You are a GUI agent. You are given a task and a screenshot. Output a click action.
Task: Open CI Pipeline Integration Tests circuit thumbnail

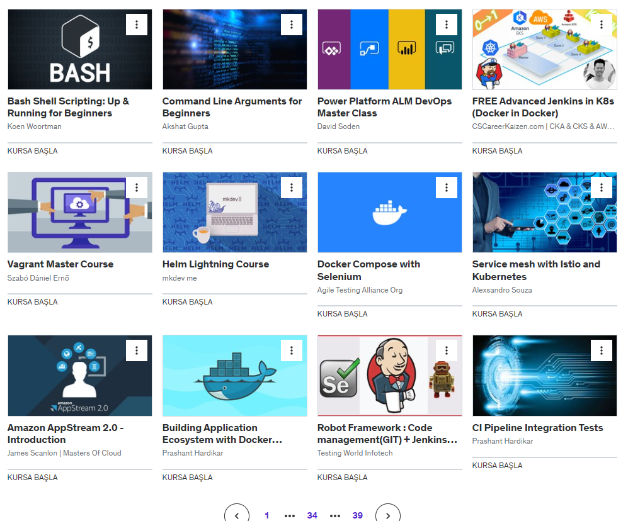(545, 376)
